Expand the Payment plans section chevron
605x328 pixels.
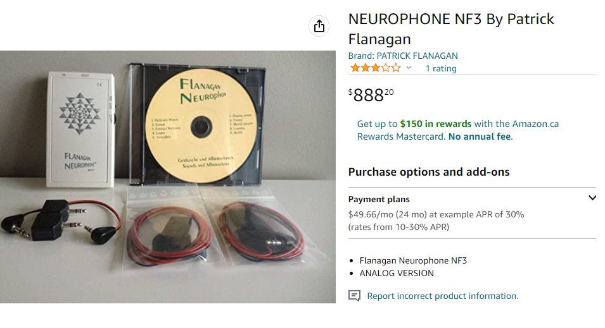pyautogui.click(x=592, y=198)
